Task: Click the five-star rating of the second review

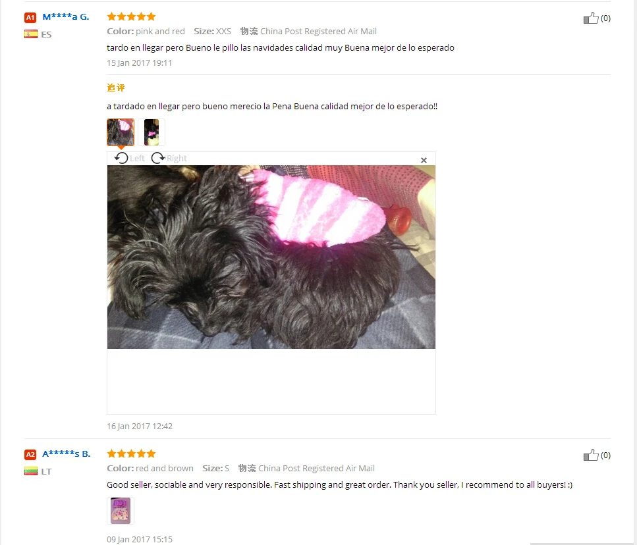Action: pyautogui.click(x=131, y=454)
